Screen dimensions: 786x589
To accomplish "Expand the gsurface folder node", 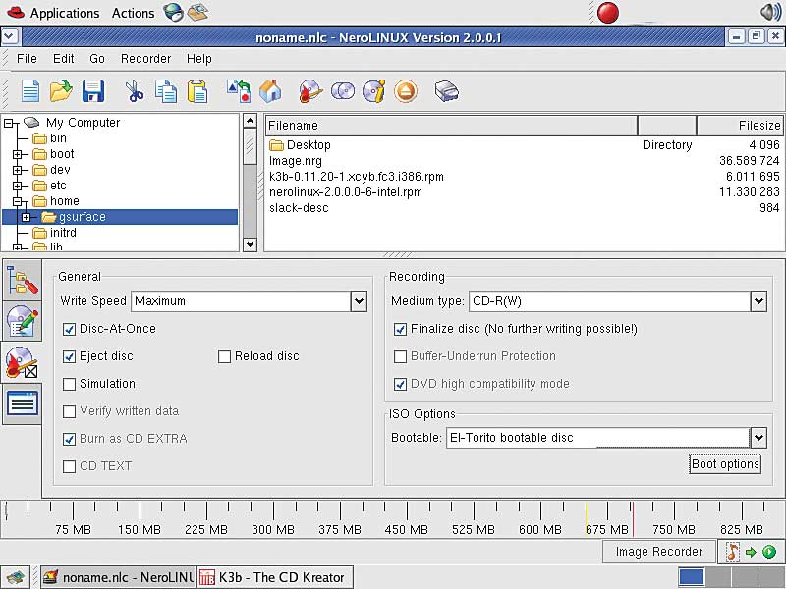I will pos(27,217).
